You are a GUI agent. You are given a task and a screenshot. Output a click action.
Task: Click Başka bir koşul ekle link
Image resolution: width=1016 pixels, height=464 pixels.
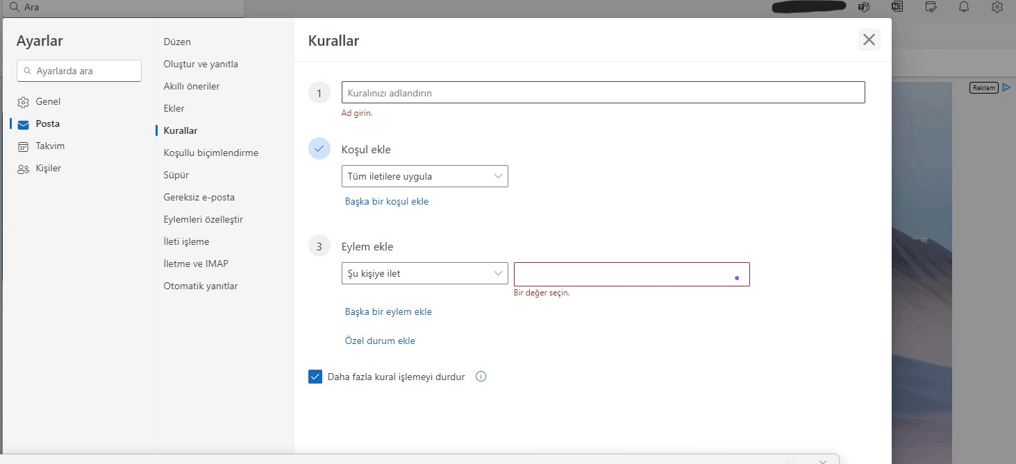pos(387,201)
